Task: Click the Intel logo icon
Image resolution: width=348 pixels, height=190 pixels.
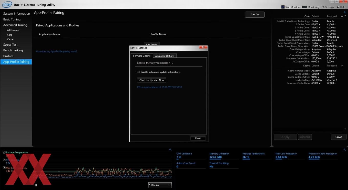Action: [x=7, y=4]
